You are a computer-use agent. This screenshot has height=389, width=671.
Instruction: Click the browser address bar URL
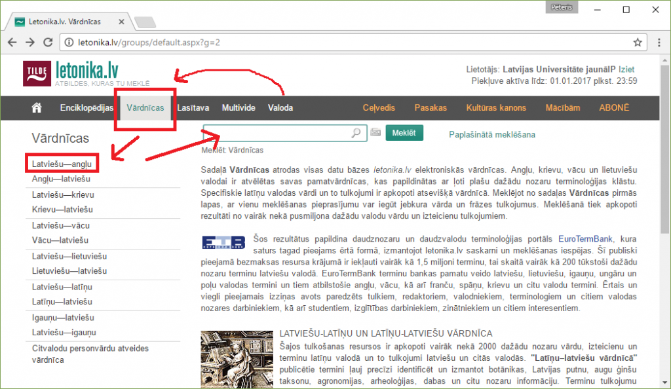[x=149, y=43]
